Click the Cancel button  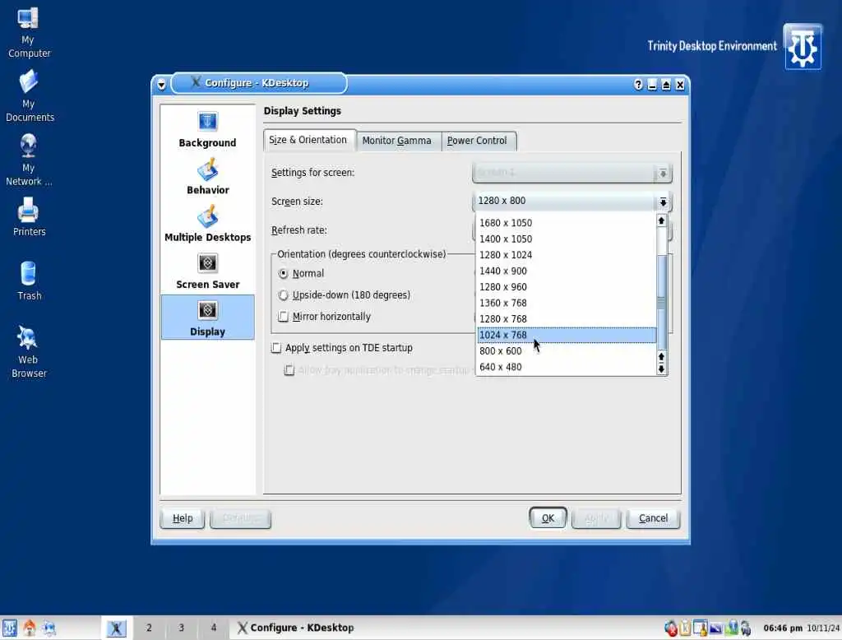(653, 518)
